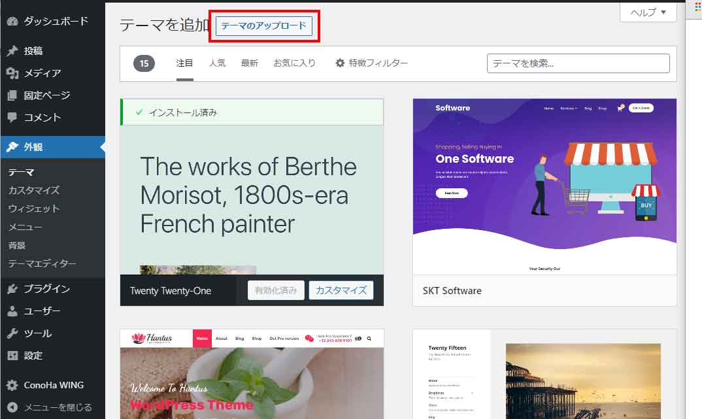702x419 pixels.
Task: Switch to the お気に入り tab
Action: (x=295, y=63)
